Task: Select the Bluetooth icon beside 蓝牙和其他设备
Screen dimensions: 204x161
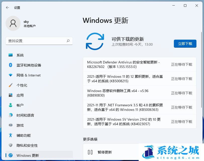Action: coord(10,65)
